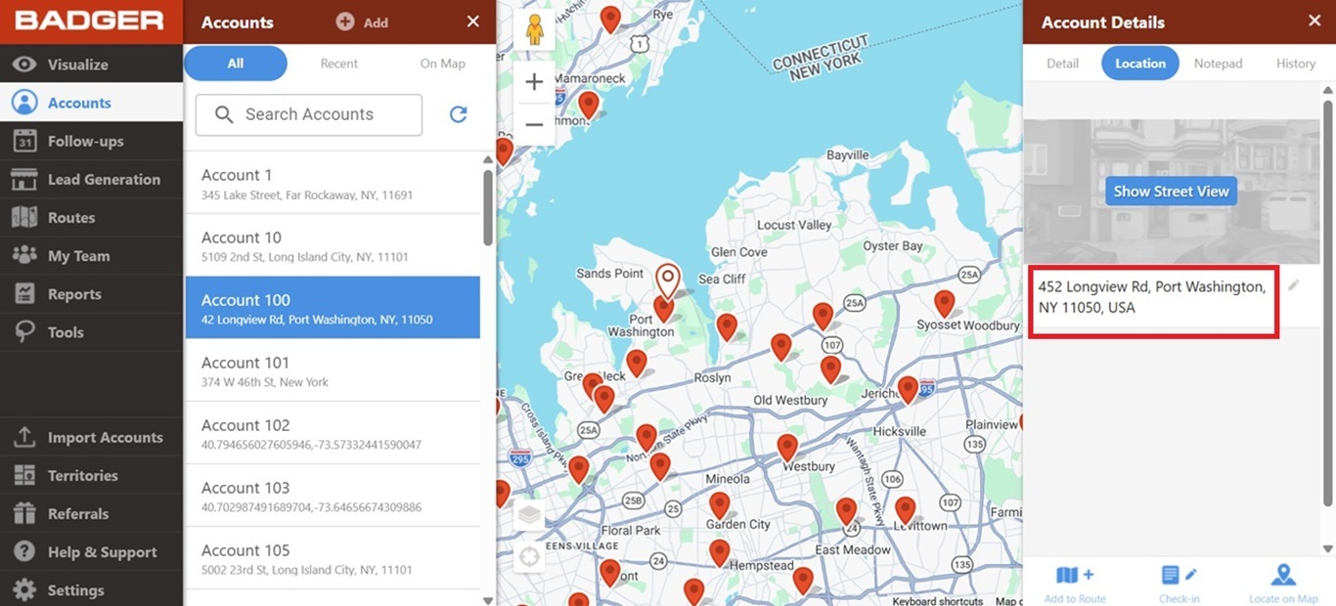The width and height of the screenshot is (1336, 606).
Task: Open My Team section
Action: point(91,255)
